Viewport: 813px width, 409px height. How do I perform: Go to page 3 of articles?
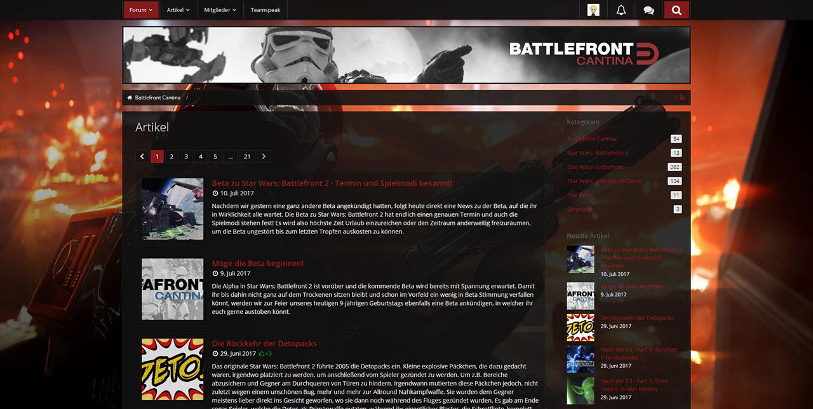click(186, 157)
